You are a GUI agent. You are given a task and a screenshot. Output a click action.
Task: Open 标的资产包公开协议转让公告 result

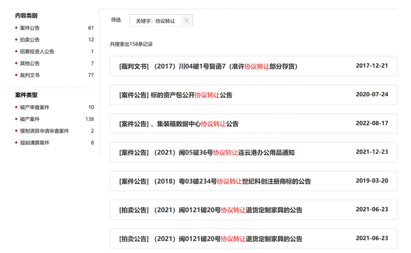pyautogui.click(x=176, y=95)
